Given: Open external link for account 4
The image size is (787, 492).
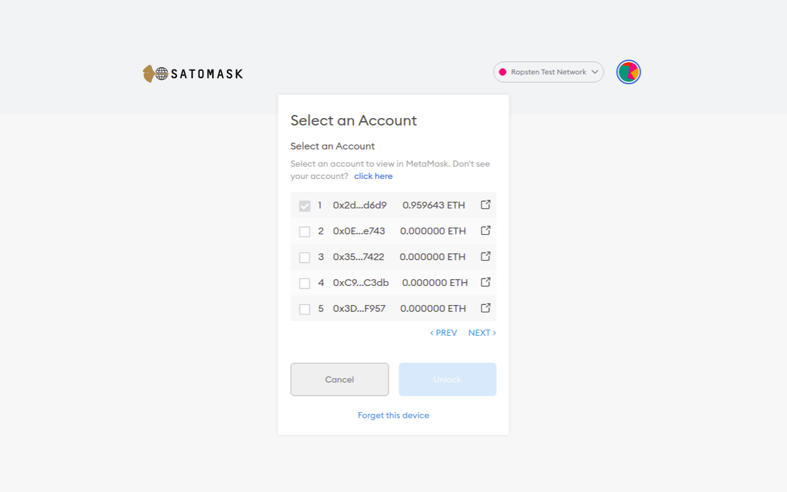Looking at the screenshot, I should pyautogui.click(x=485, y=282).
